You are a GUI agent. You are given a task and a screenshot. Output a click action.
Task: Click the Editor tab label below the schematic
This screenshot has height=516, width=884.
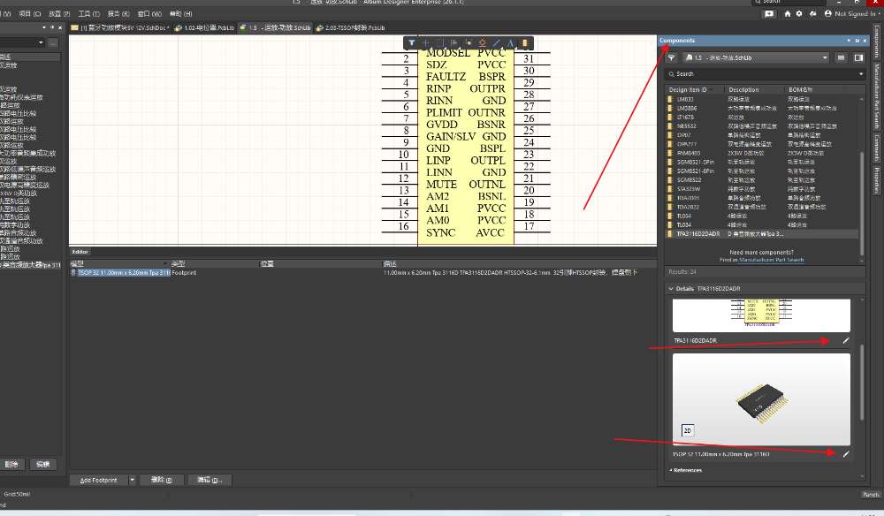[80, 252]
